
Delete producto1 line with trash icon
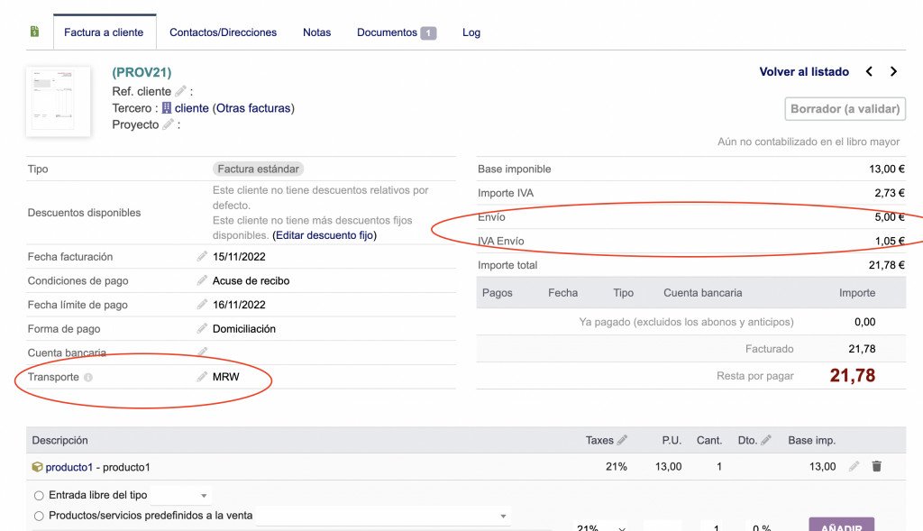pos(876,466)
